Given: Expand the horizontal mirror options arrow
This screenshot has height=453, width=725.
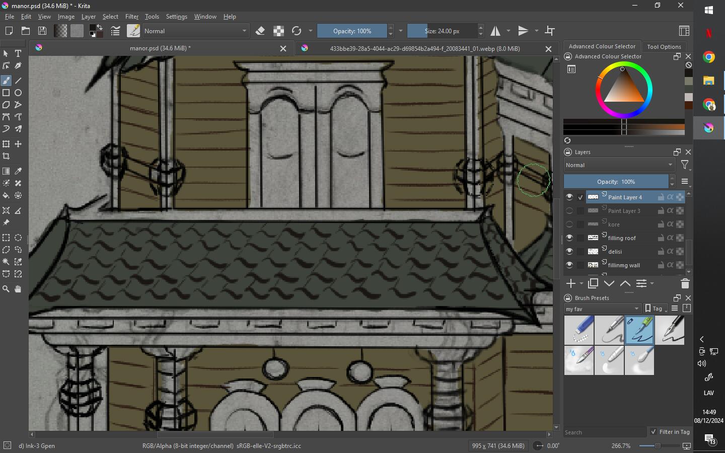Looking at the screenshot, I should 509,31.
